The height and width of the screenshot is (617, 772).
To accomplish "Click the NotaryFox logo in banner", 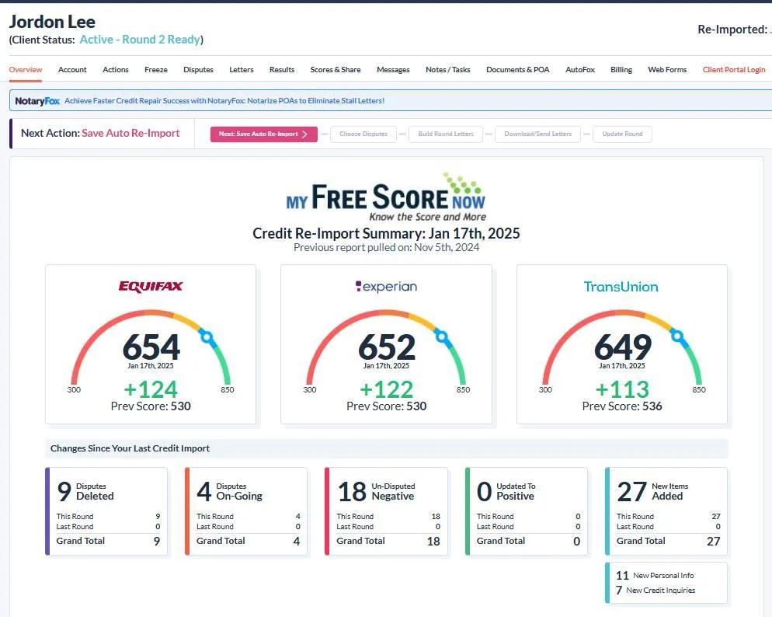I will pos(37,101).
